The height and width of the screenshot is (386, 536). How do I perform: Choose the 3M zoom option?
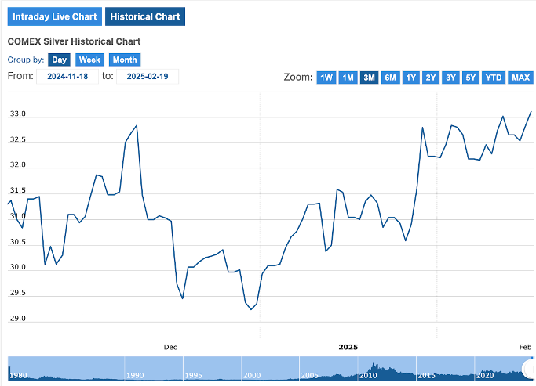[369, 78]
